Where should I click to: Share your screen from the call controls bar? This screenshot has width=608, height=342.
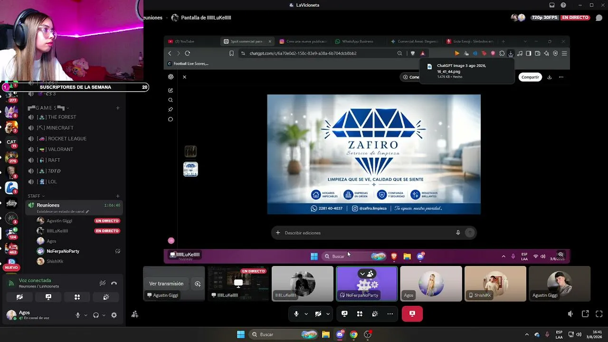[x=344, y=313]
